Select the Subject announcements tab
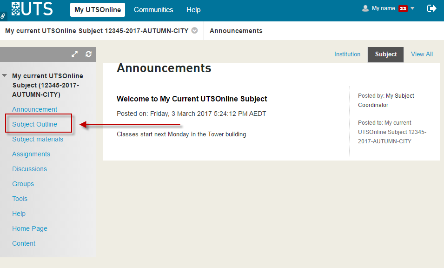The width and height of the screenshot is (444, 268). tap(386, 54)
